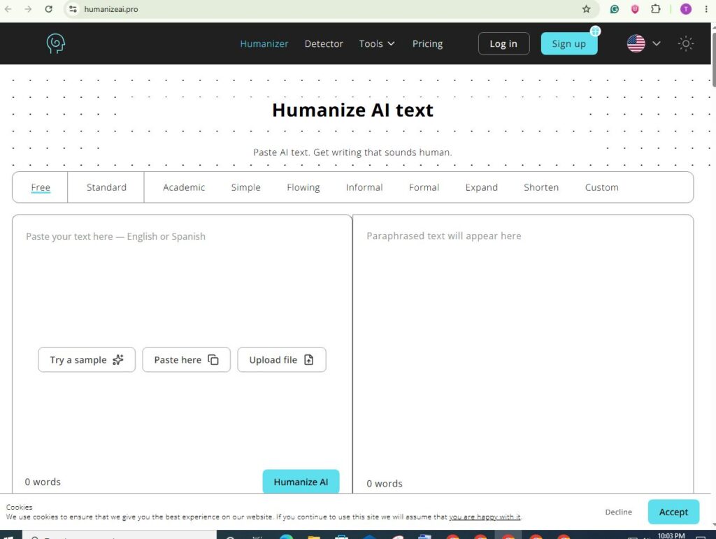Click the US flag language icon

(636, 44)
